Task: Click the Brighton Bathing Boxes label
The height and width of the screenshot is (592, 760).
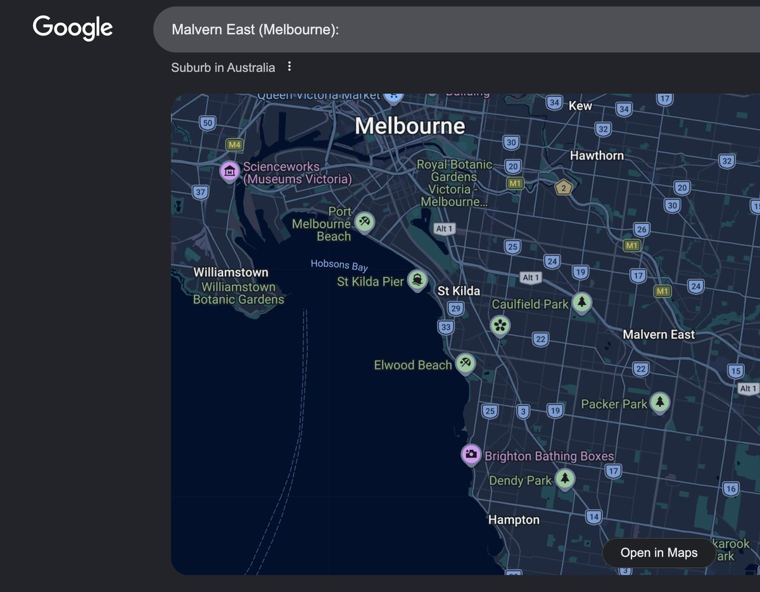Action: (x=549, y=456)
